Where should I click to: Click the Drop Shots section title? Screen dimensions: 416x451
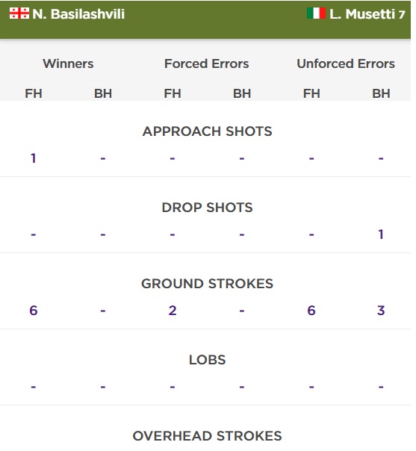point(207,208)
